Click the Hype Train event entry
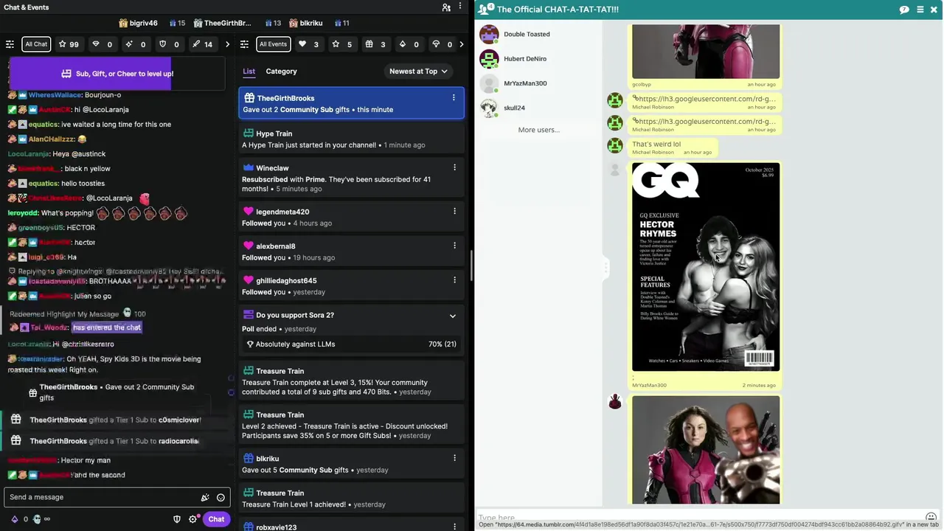 tap(352, 139)
